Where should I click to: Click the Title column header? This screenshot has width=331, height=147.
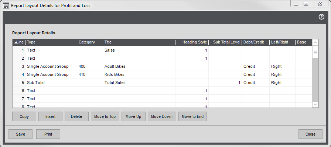pyautogui.click(x=139, y=42)
